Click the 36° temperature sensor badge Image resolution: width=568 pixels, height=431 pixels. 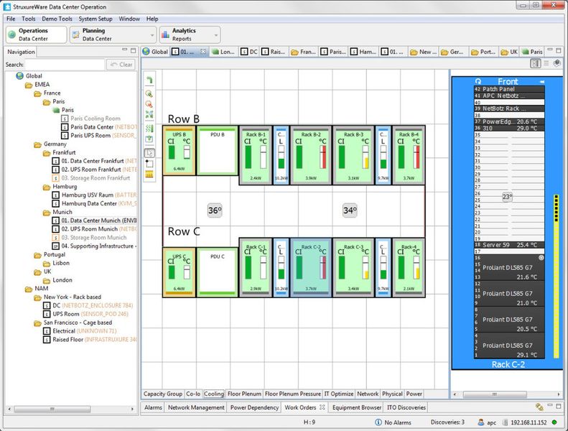(215, 210)
